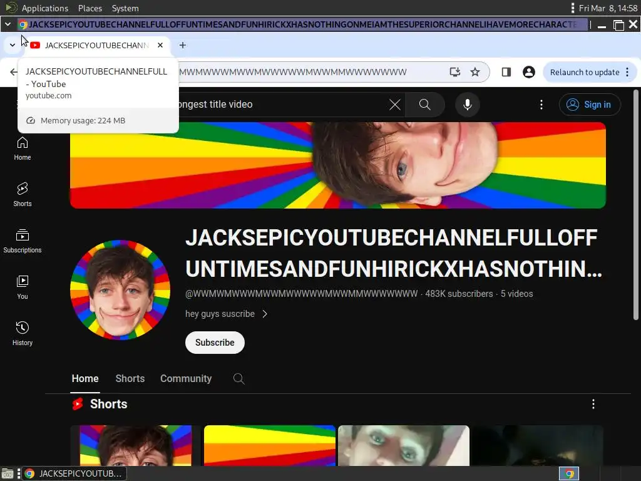Select the channel Shorts tab

coord(130,379)
